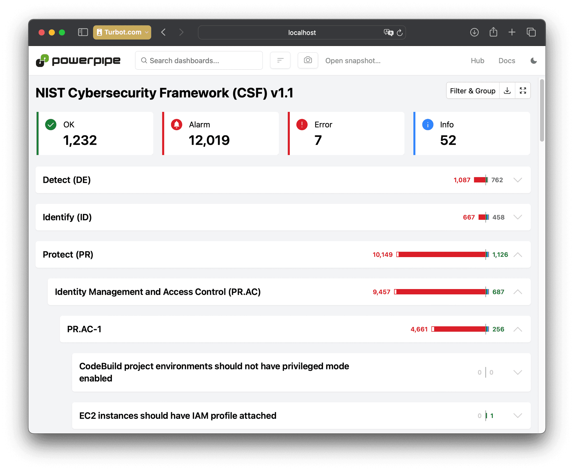Share the page from the Safari toolbar
Screen dimensions: 574x471
click(x=493, y=32)
